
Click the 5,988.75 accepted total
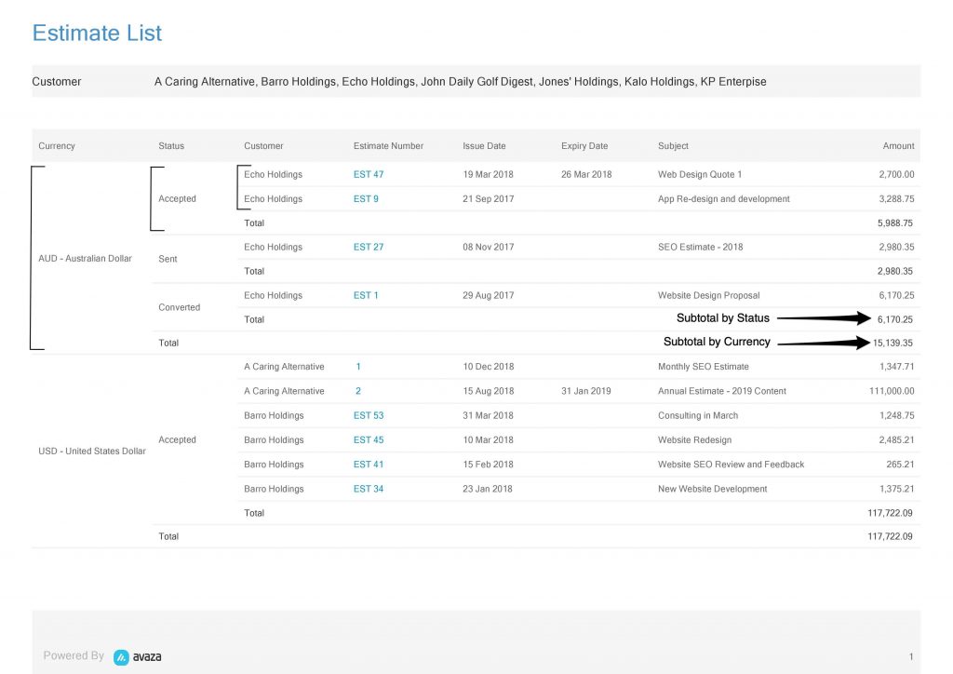(894, 223)
